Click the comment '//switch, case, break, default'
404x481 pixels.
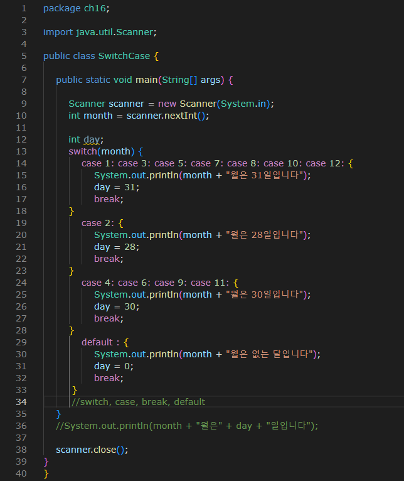click(138, 402)
